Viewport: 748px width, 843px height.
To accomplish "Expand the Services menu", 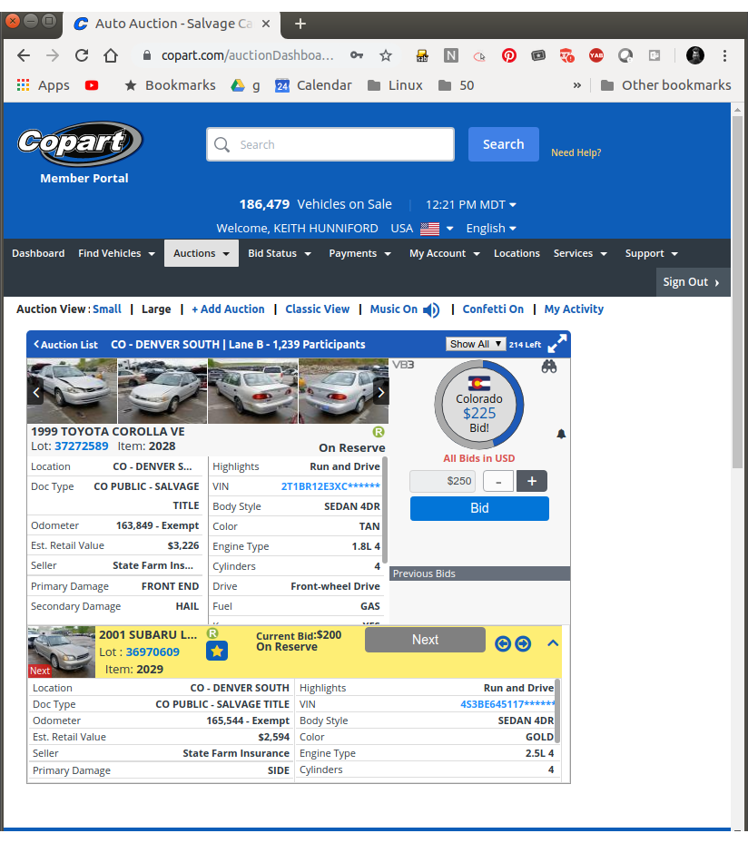I will tap(580, 253).
